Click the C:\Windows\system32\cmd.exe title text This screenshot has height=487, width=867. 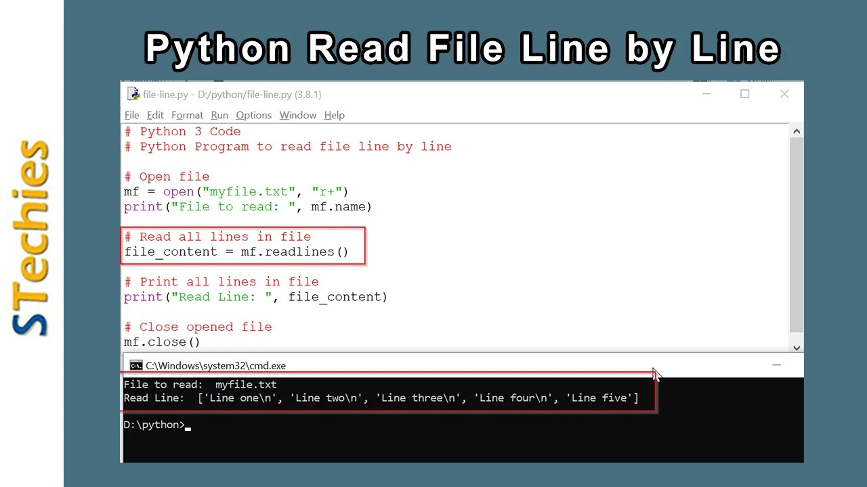215,365
